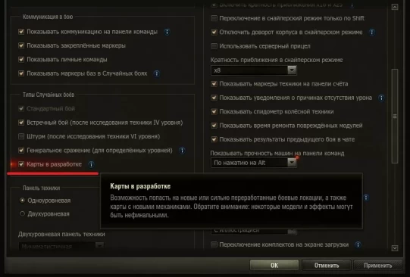This screenshot has height=277, width=410.
Task: Toggle 'Показывать время ремонта повреждённых модулей'
Action: (214, 126)
